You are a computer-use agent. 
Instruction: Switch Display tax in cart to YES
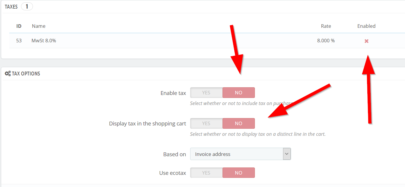tap(206, 123)
